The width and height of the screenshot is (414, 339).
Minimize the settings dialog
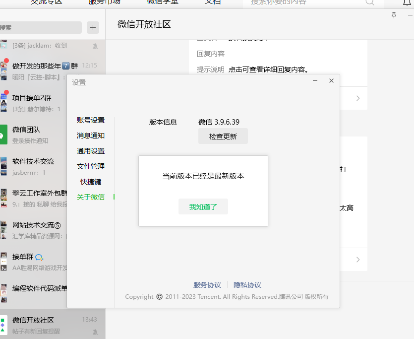315,80
